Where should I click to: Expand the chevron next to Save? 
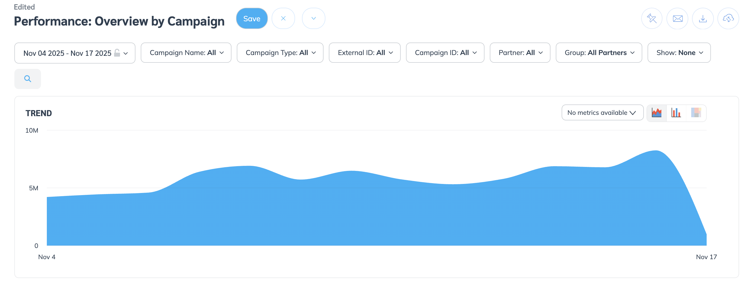click(x=313, y=18)
